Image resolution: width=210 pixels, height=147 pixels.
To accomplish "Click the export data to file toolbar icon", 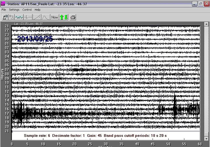I will point(5,17).
